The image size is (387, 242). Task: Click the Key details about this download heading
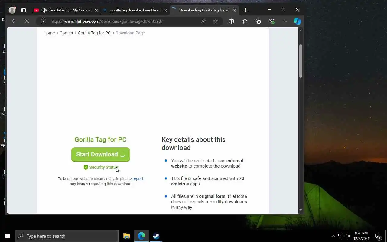[x=193, y=144]
